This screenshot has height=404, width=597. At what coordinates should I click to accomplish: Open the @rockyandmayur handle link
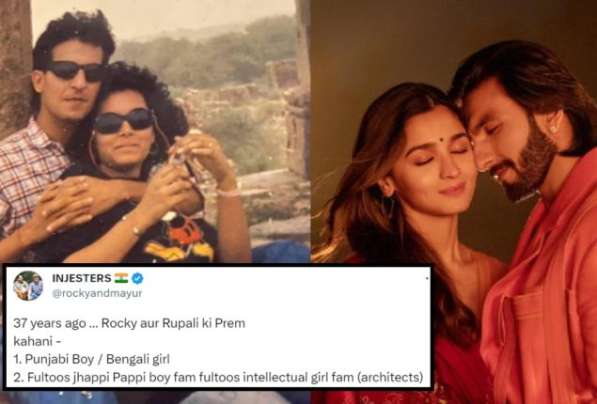tap(97, 293)
